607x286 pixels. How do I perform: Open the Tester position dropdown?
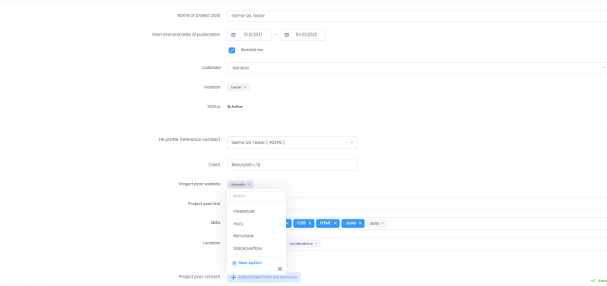click(238, 87)
